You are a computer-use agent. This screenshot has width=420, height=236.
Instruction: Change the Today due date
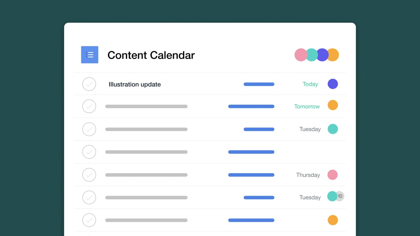(x=310, y=84)
